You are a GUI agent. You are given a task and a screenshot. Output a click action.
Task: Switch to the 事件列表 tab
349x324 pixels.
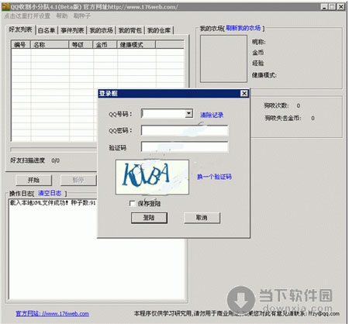tap(72, 30)
